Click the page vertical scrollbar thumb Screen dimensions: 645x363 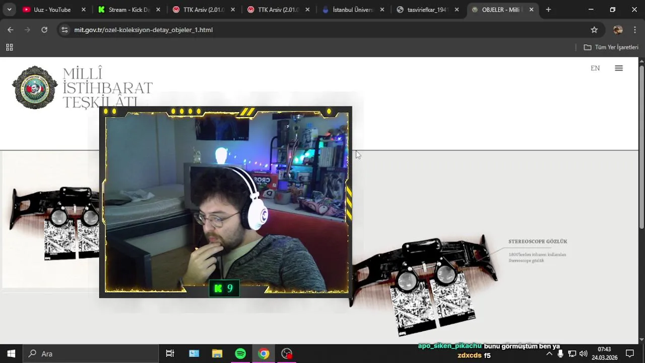(641, 146)
